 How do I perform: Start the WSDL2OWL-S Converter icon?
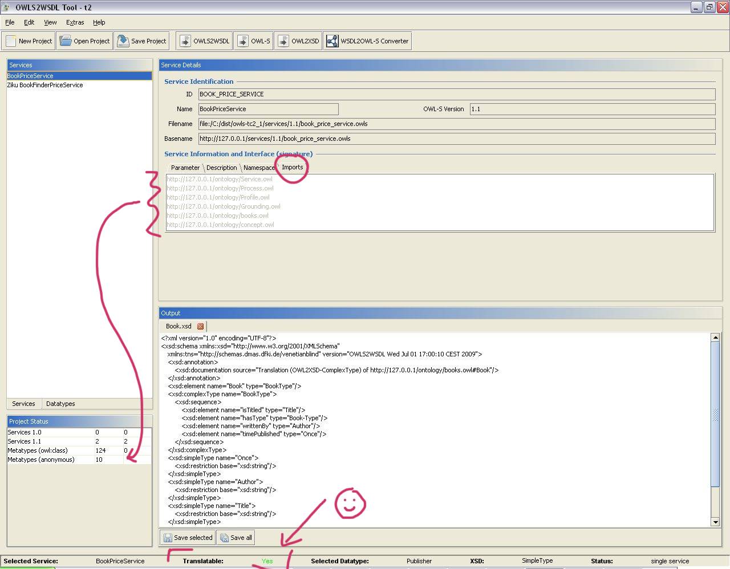click(332, 40)
